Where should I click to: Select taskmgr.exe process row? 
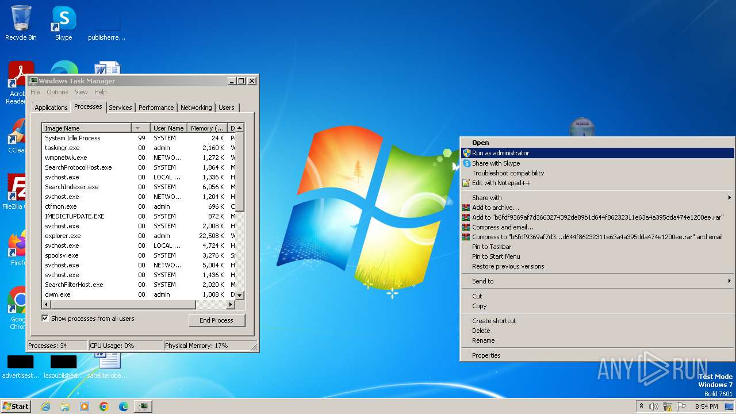click(x=139, y=148)
